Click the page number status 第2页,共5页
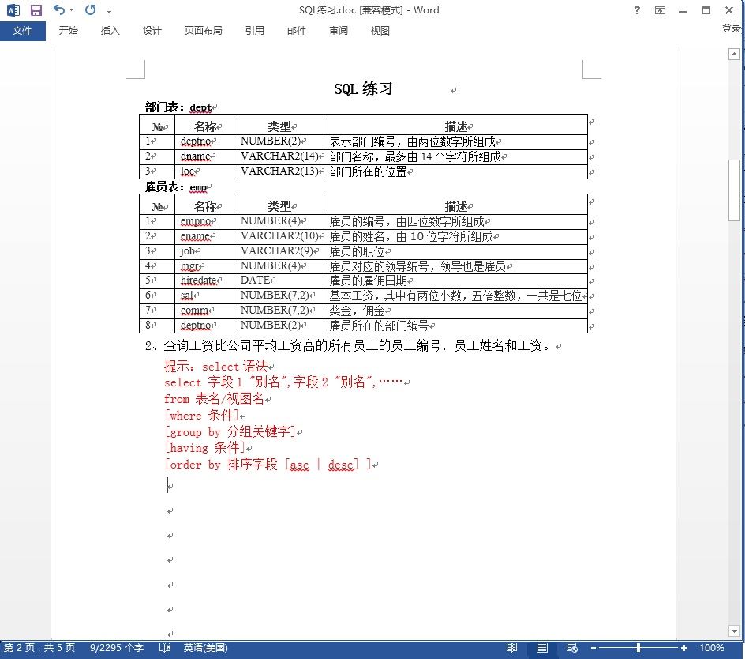Viewport: 745px width, 659px height. coord(39,648)
